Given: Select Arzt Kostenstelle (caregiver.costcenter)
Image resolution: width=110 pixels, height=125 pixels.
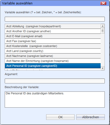Looking at the screenshot, I should tap(53, 46).
